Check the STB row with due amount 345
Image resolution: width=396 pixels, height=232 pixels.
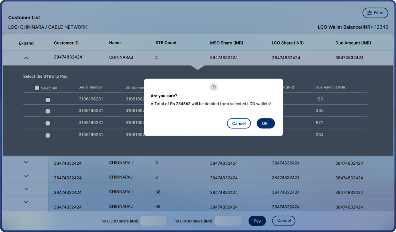[x=48, y=111]
